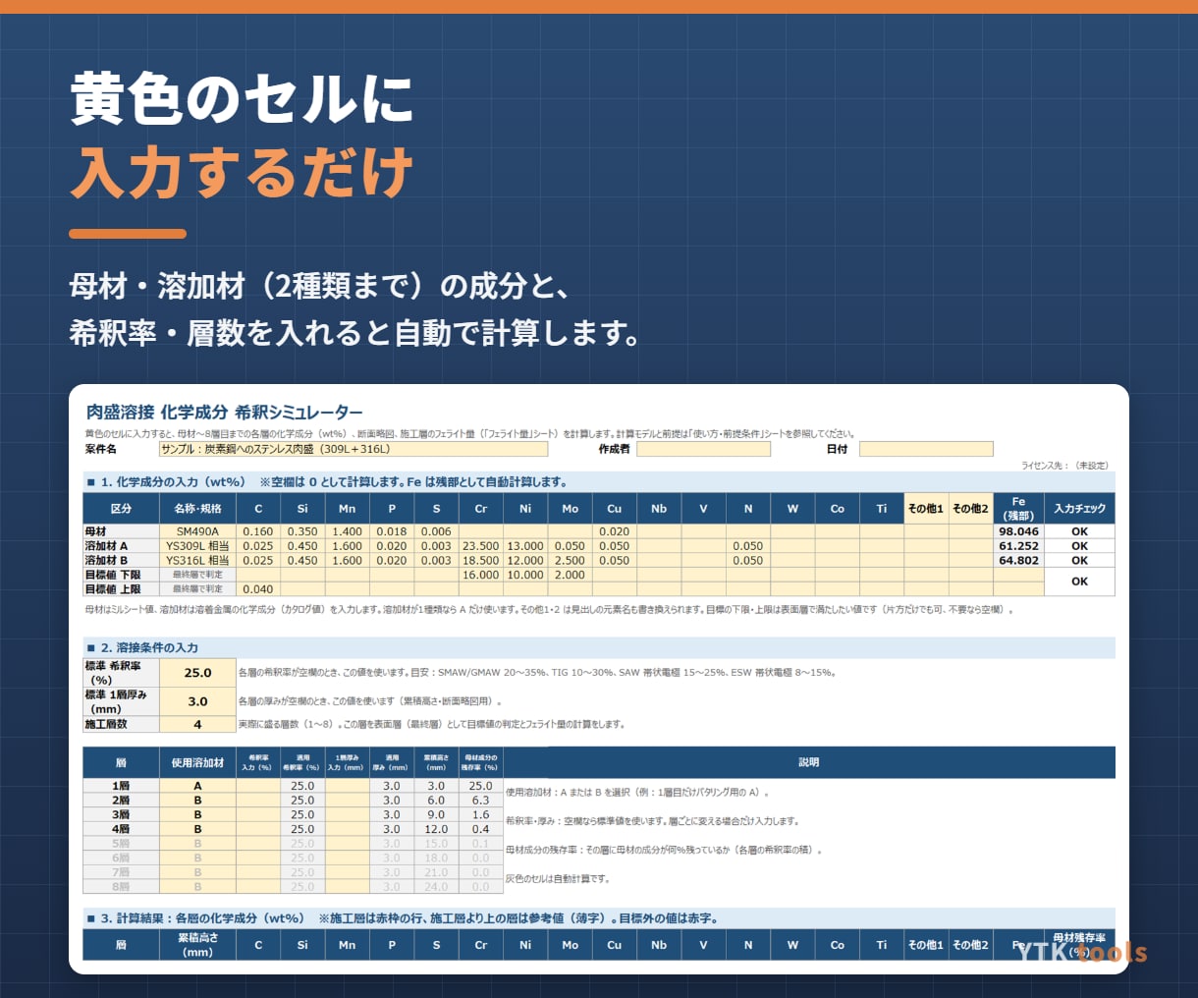This screenshot has width=1198, height=998.
Task: Select the 施工層数 value 4 cell
Action: (x=197, y=724)
